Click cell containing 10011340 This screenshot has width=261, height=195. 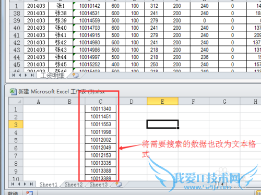pyautogui.click(x=101, y=109)
